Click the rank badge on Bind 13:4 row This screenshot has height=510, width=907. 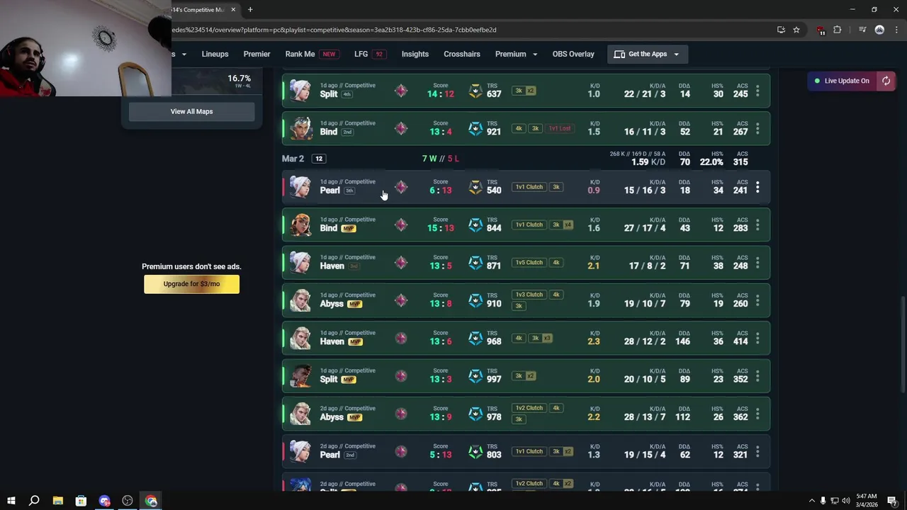401,128
